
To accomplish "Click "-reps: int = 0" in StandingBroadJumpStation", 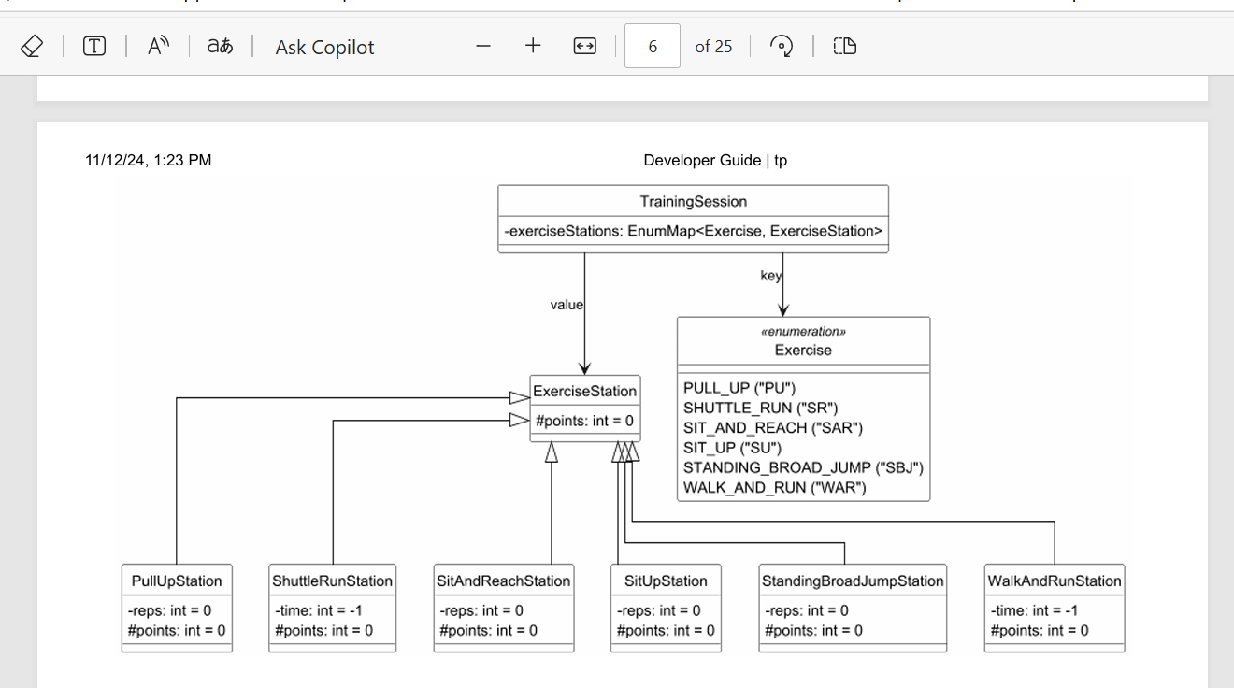I will (807, 610).
